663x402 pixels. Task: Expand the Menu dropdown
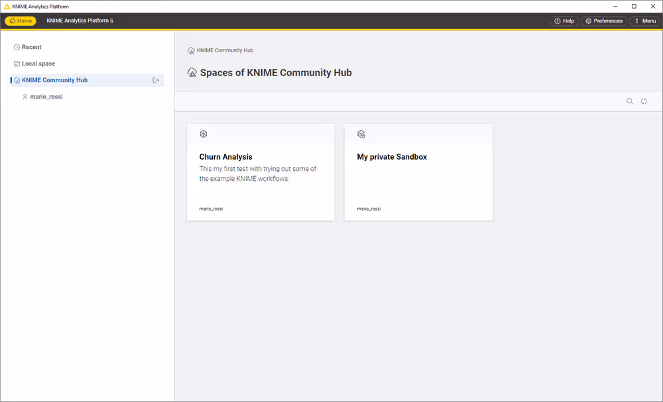point(644,21)
